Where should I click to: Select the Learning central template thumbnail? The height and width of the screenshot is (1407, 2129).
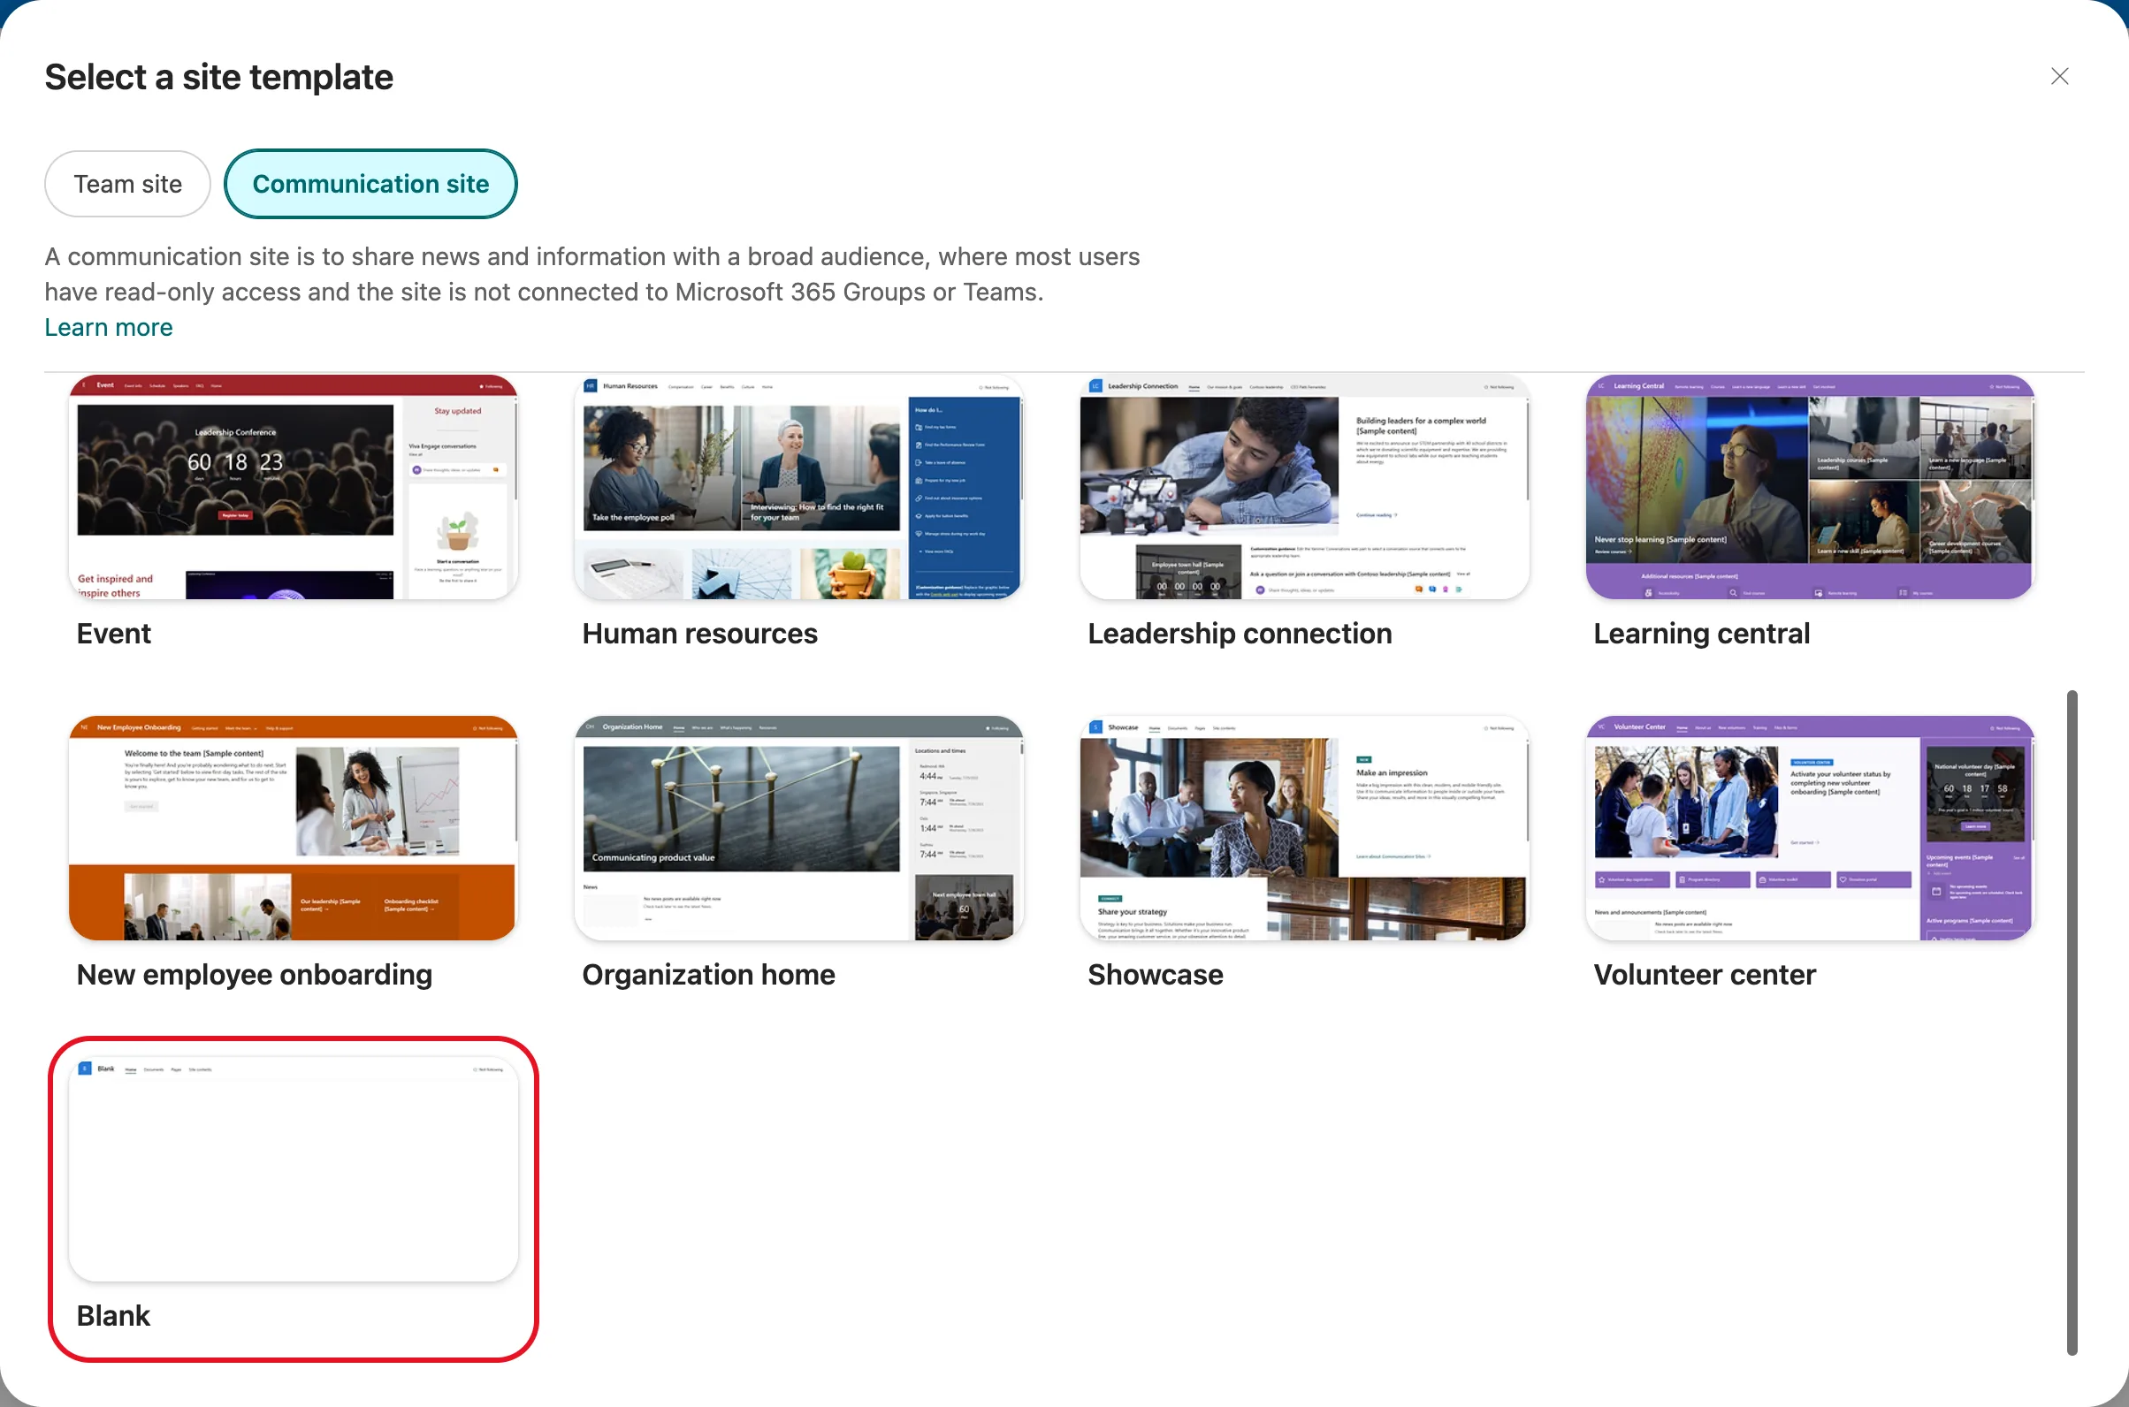pos(1811,487)
